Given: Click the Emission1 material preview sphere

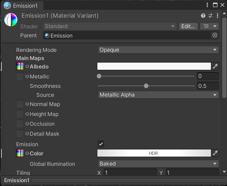Looking at the screenshot, I should (11, 20).
